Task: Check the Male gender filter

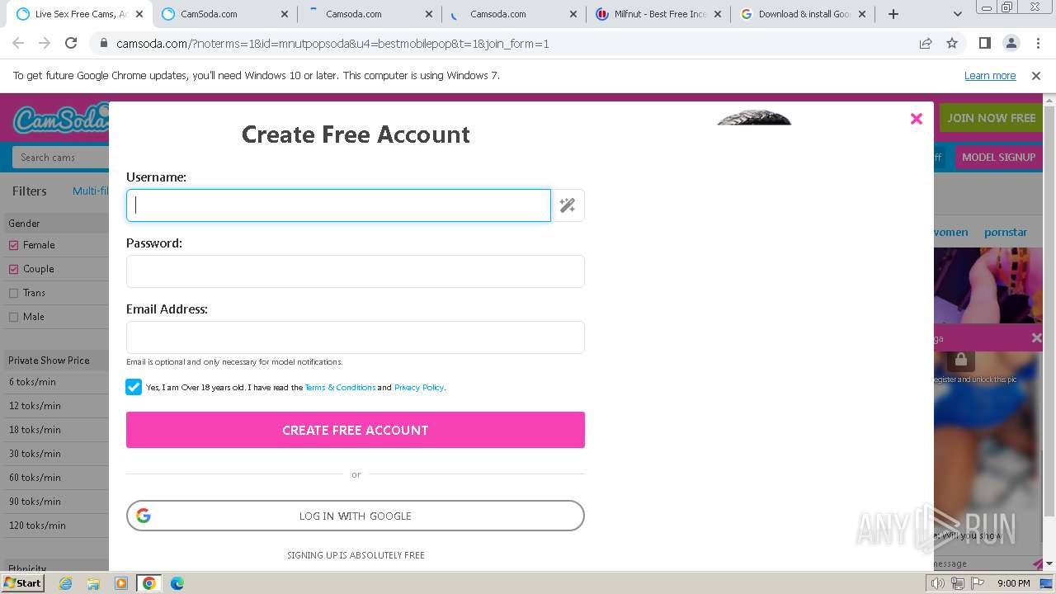Action: pyautogui.click(x=13, y=317)
